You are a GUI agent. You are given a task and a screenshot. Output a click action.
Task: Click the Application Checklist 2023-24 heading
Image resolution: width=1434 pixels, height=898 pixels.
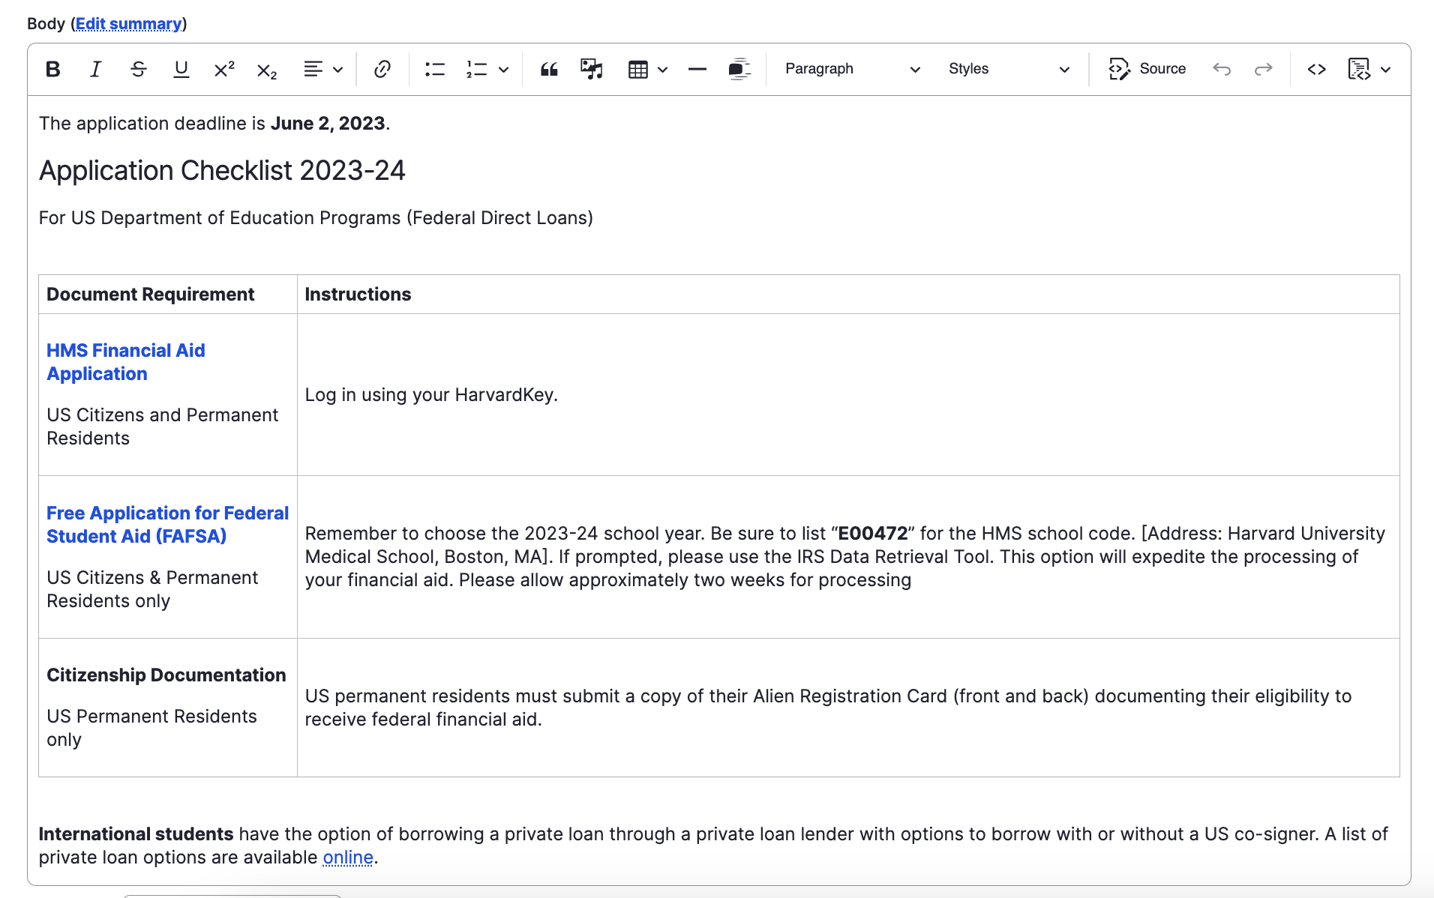click(x=222, y=171)
